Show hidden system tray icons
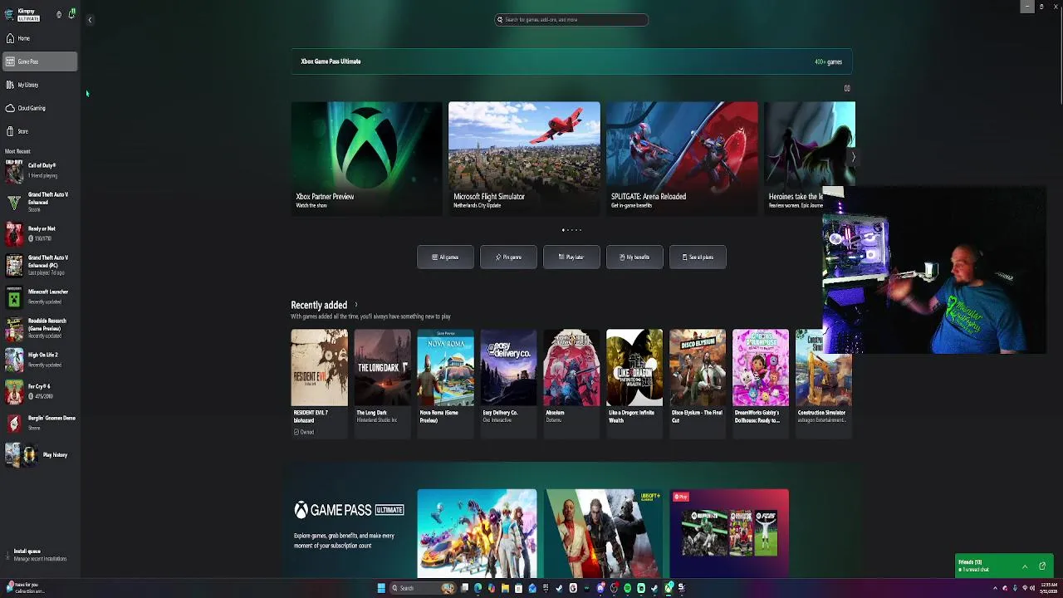1063x598 pixels. [x=995, y=588]
